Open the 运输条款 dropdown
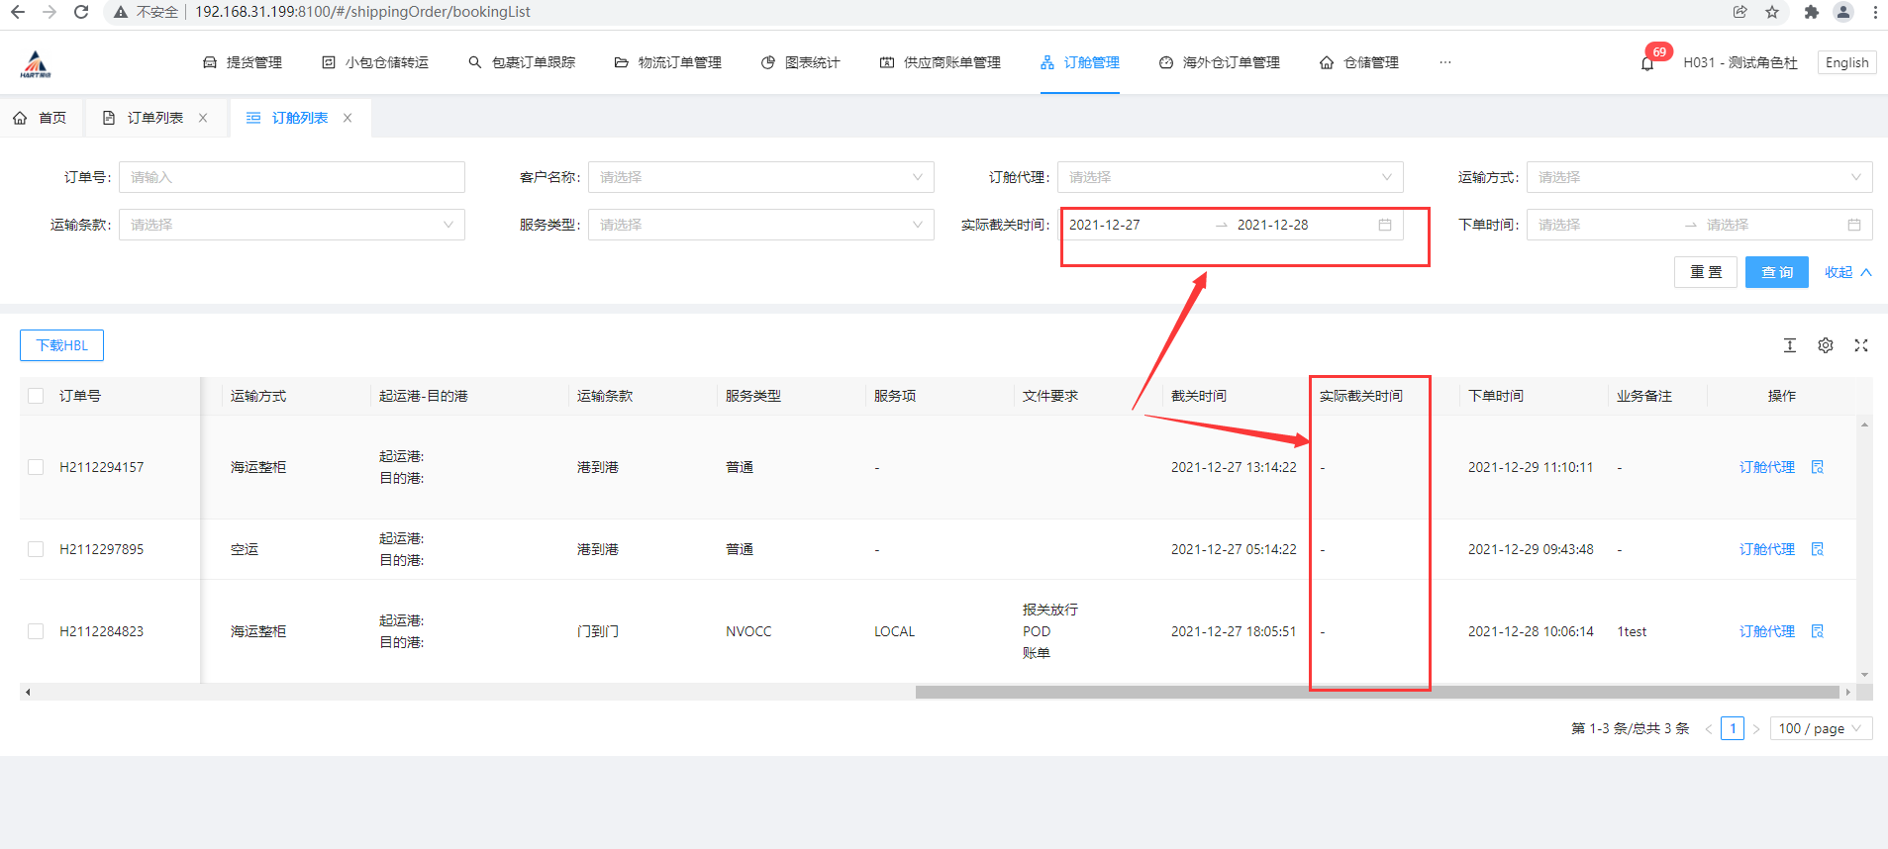 pyautogui.click(x=291, y=225)
